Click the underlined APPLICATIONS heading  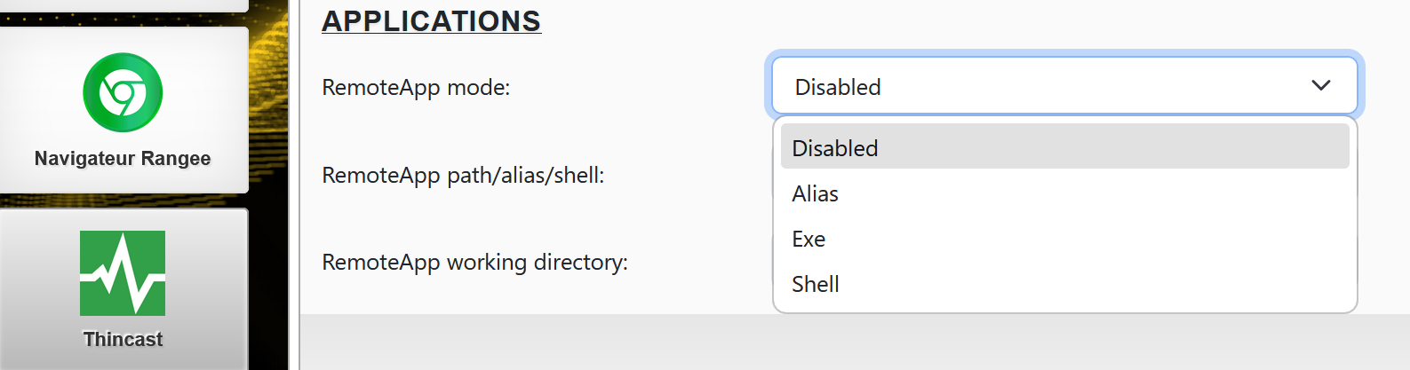(431, 21)
